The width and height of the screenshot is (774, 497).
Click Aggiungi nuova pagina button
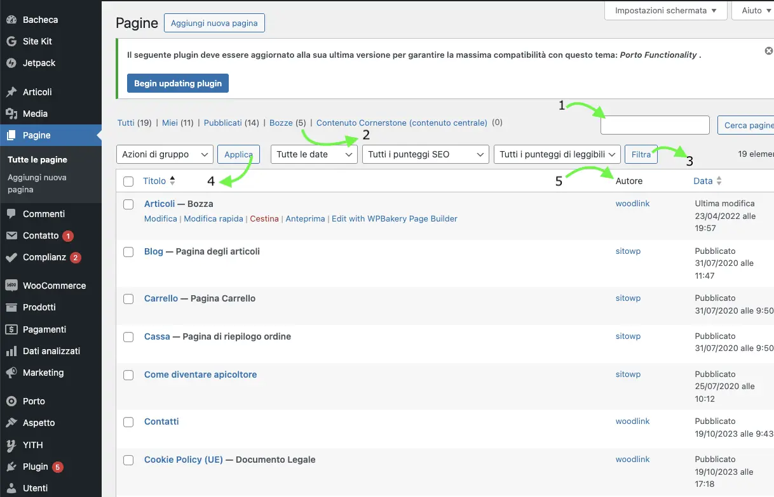(x=214, y=23)
